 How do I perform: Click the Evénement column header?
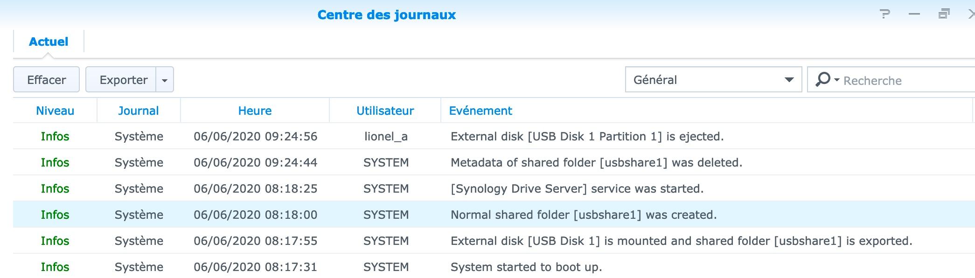481,111
